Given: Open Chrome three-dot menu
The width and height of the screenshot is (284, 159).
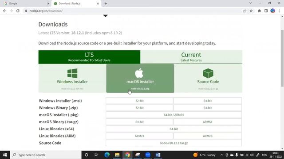Looking at the screenshot, I should [280, 11].
